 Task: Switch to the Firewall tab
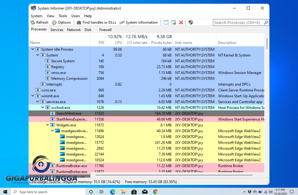click(x=105, y=30)
